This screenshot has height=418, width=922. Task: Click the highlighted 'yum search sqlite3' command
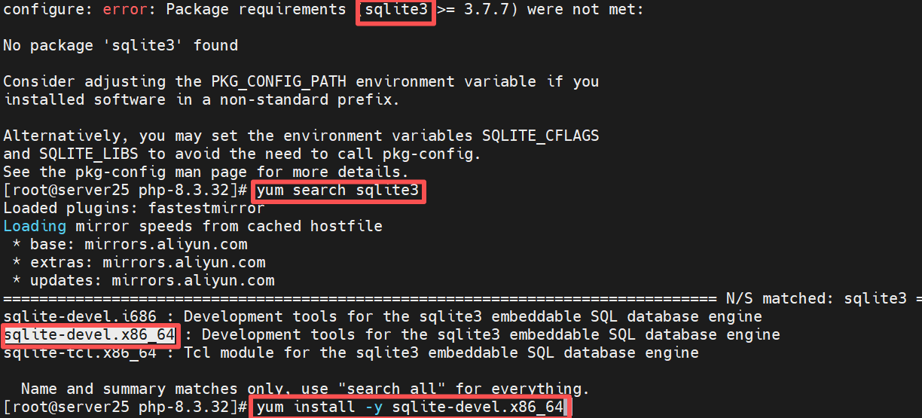tap(337, 191)
